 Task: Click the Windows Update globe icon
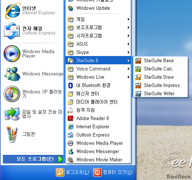pyautogui.click(x=71, y=8)
